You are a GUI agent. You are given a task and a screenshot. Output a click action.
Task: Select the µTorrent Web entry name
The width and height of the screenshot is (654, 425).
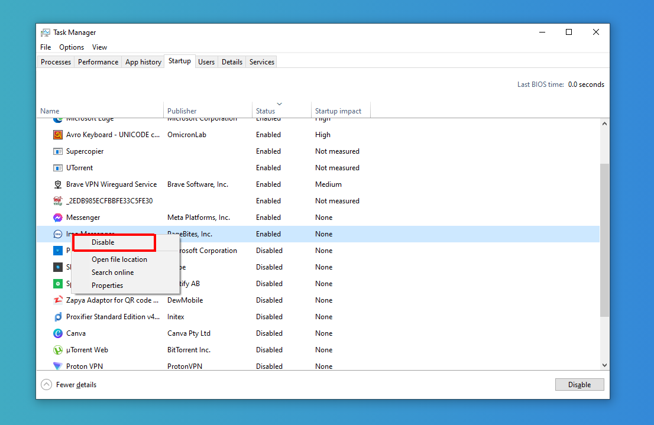tap(87, 350)
